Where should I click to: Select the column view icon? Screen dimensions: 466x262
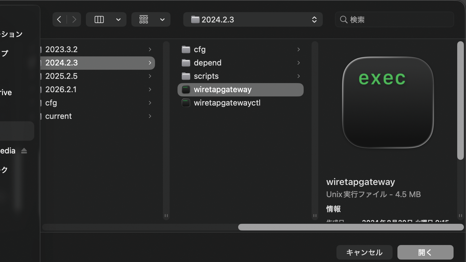tap(99, 20)
